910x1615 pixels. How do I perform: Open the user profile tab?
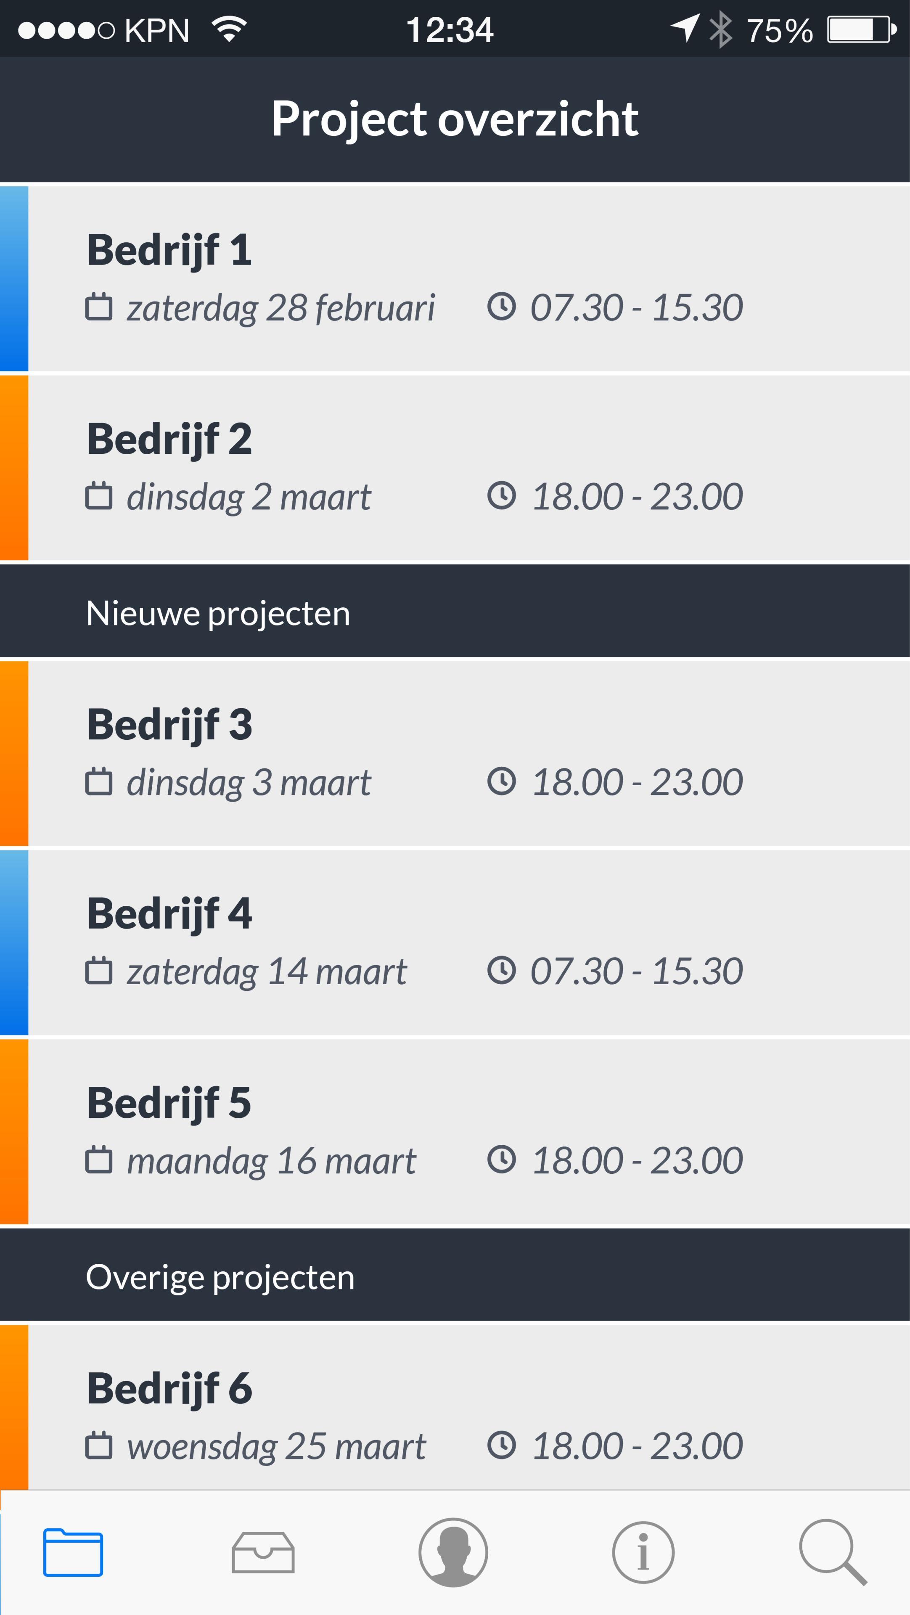coord(453,1552)
